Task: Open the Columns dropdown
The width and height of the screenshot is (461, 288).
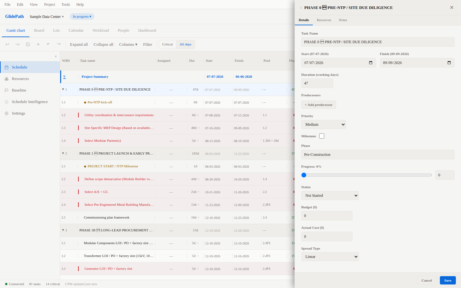Action: coord(128,44)
